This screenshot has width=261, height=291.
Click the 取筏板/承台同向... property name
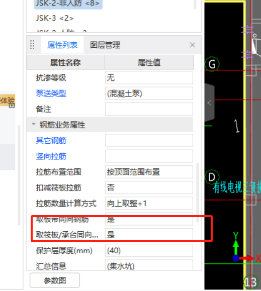pyautogui.click(x=67, y=235)
